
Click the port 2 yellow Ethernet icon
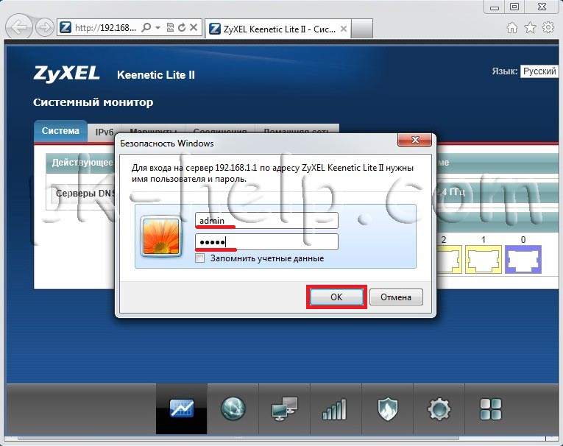(449, 259)
